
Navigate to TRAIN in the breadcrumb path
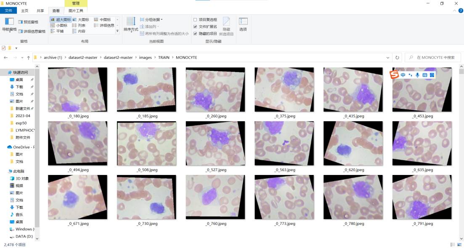[x=164, y=57]
